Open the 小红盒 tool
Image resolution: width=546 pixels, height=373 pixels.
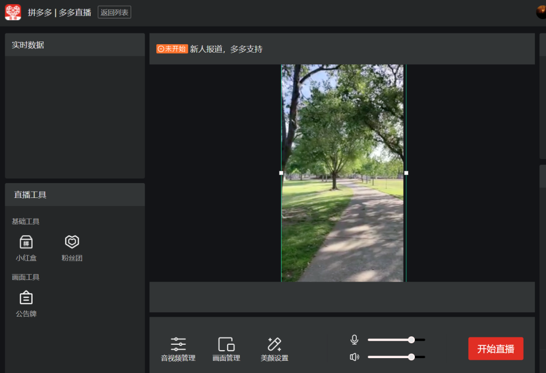(x=26, y=248)
